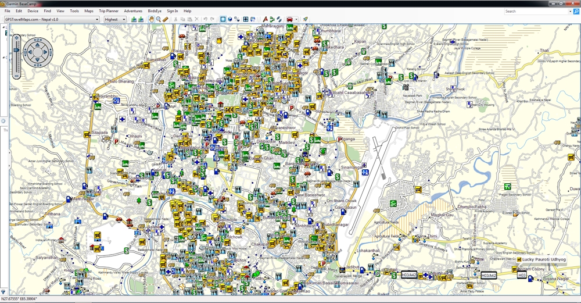Click the Cut scissors toolbar icon

pos(175,19)
